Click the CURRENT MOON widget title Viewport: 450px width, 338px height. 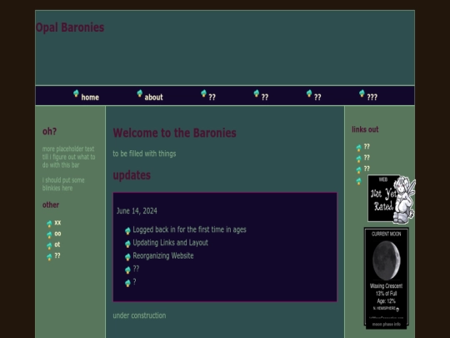point(387,234)
